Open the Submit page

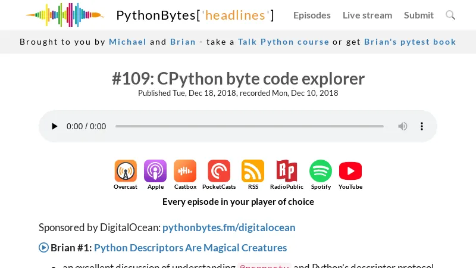[x=419, y=15]
